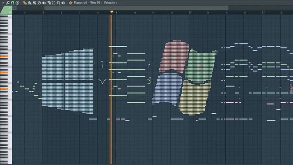Click the lowest highlighted orange piano key
Viewport: 293px width, 165px height.
coord(4,89)
